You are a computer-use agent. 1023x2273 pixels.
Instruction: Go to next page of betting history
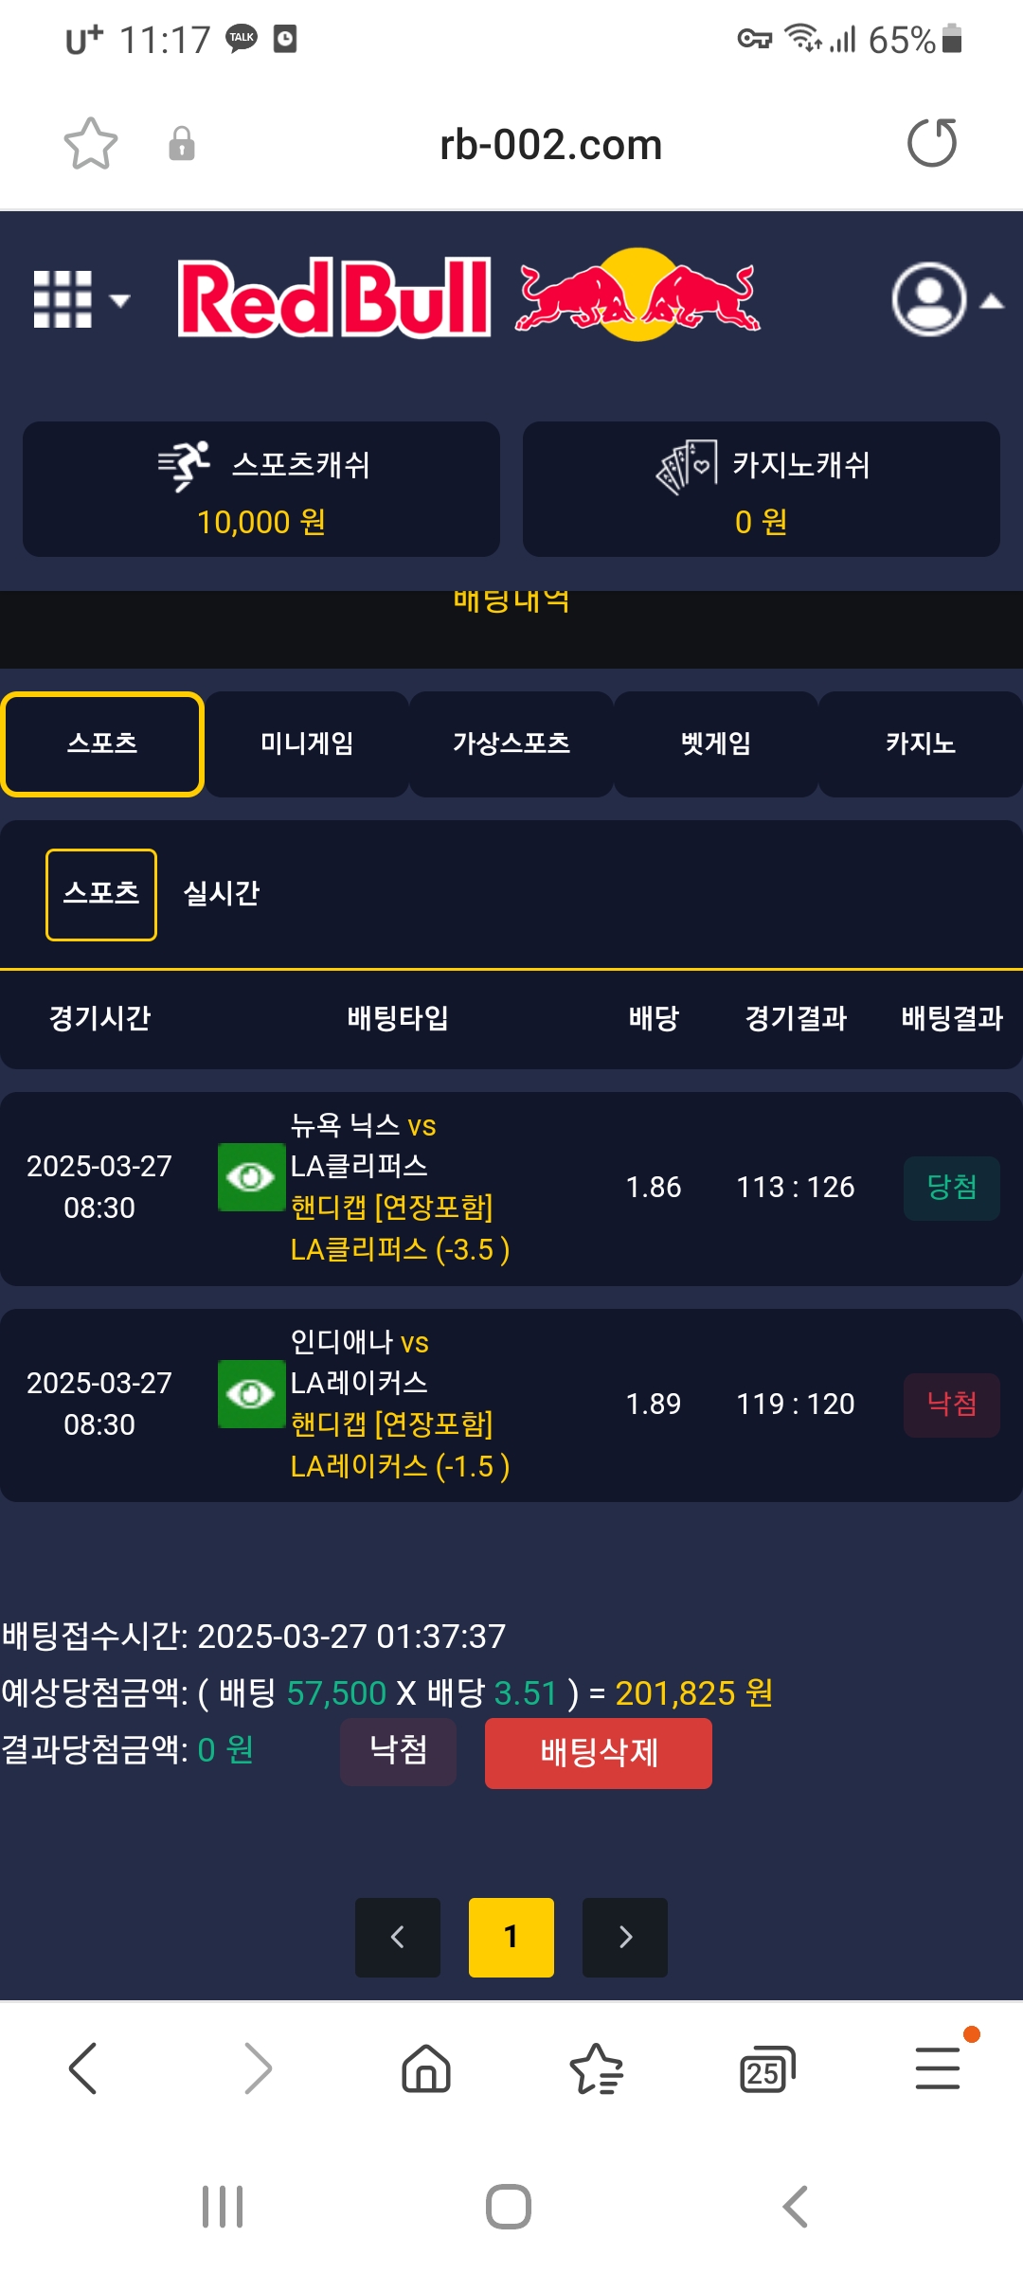625,1937
